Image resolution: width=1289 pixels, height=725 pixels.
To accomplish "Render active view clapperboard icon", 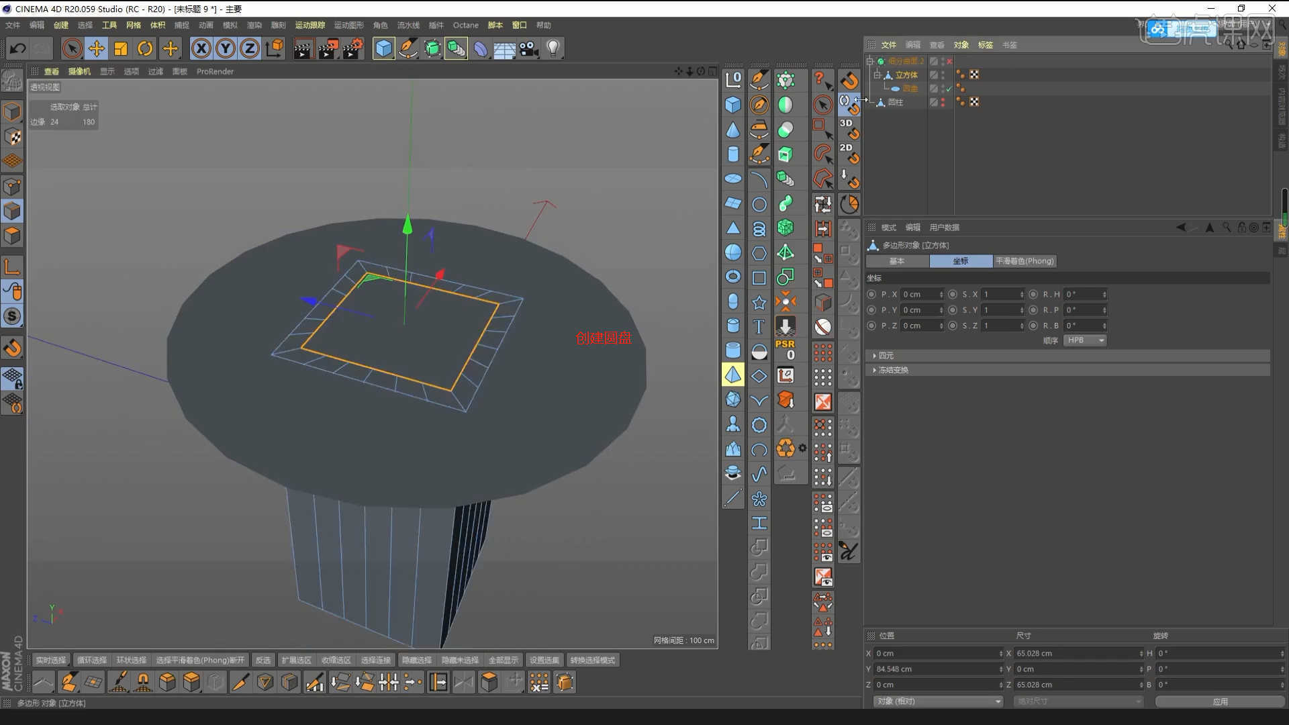I will point(303,48).
